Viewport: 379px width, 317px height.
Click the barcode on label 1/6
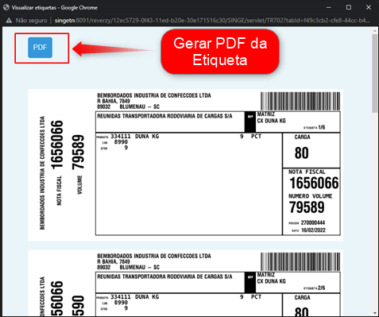(300, 101)
